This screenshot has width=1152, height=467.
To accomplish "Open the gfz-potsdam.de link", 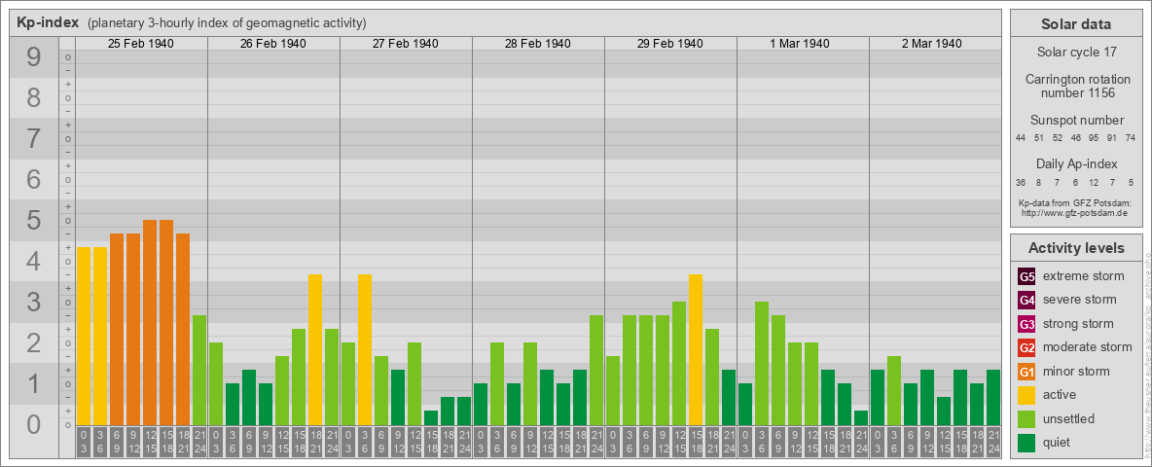I will point(1073,212).
